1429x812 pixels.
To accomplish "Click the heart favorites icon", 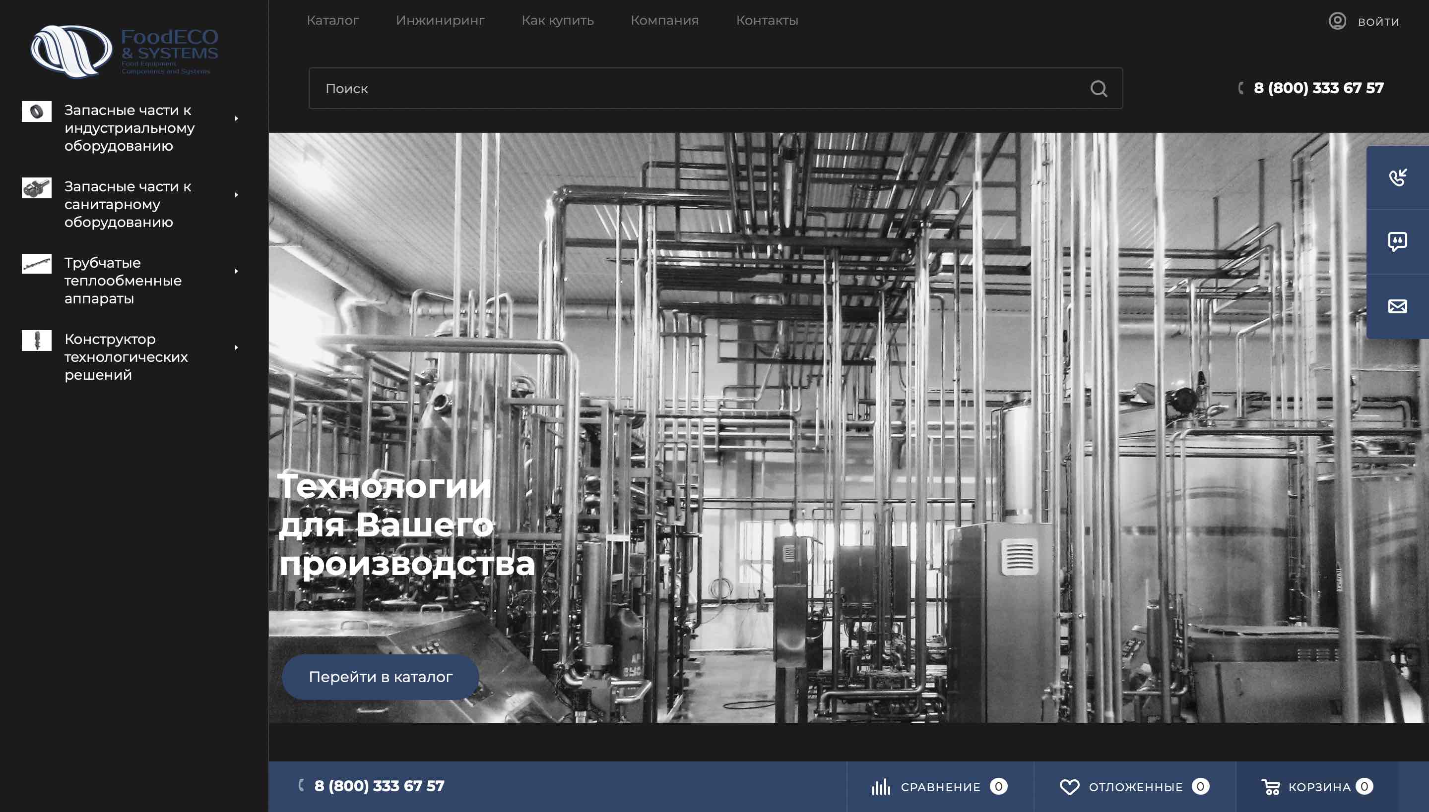I will (x=1069, y=787).
